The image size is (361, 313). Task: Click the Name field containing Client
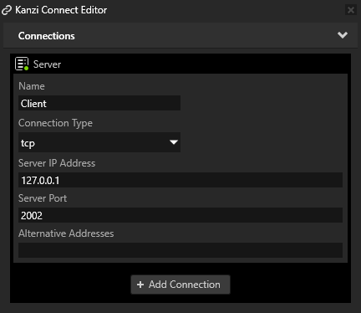[x=99, y=103]
